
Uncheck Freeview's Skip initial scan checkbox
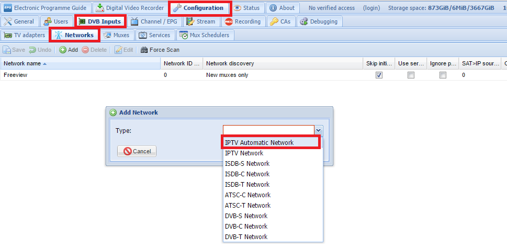click(x=379, y=75)
